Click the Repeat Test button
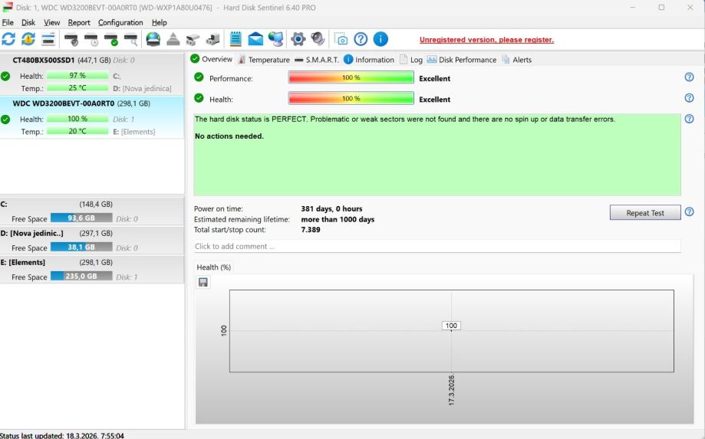The image size is (705, 439). (x=645, y=213)
